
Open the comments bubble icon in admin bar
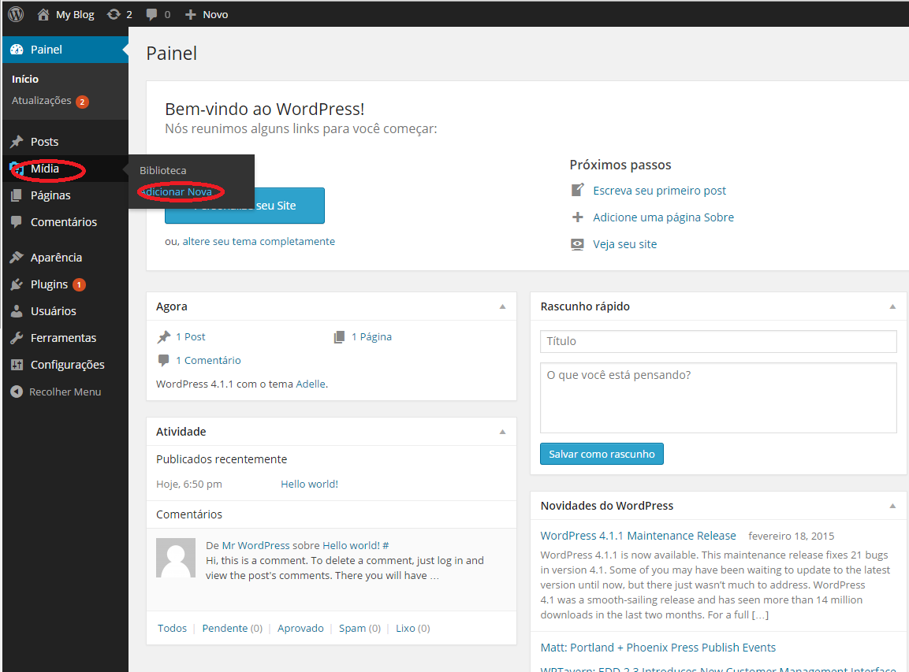point(151,14)
